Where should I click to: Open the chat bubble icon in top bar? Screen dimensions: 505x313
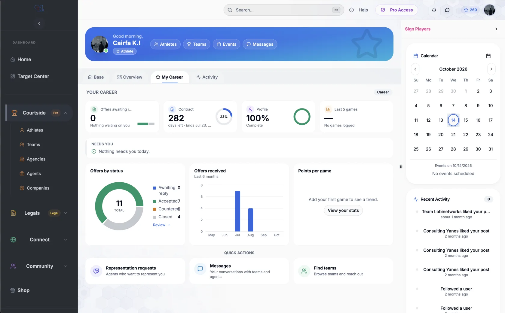coord(447,10)
